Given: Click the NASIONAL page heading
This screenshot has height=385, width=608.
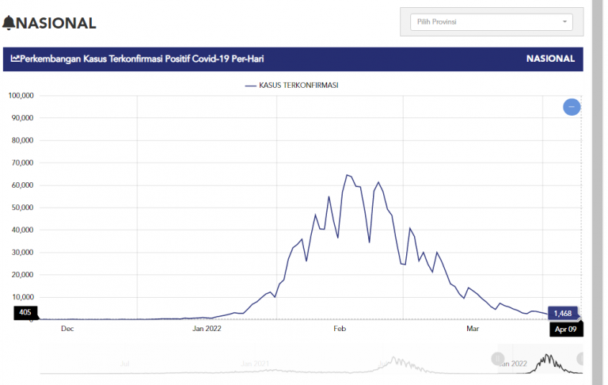Looking at the screenshot, I should click(x=55, y=23).
